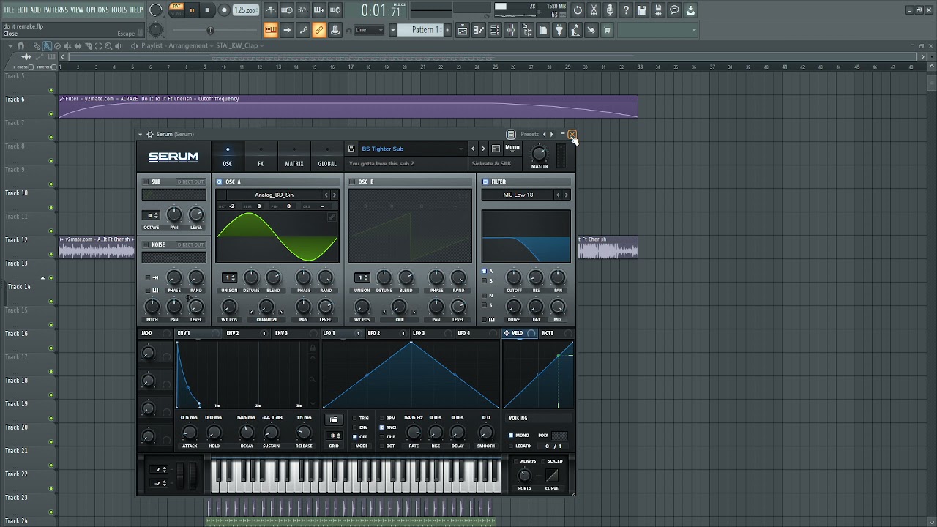This screenshot has height=527, width=937.
Task: Click the NOISE DIRECT OUT button
Action: pyautogui.click(x=190, y=244)
